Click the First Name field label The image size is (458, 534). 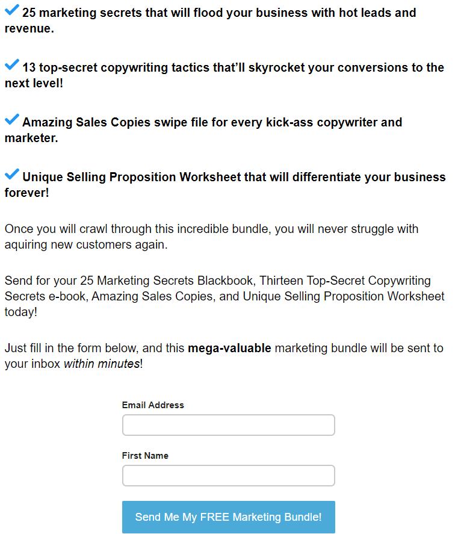tap(145, 456)
